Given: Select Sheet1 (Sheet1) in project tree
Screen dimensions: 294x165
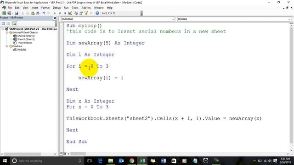Looking at the screenshot, I should pos(26,36).
